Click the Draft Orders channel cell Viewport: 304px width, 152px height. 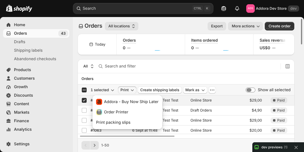coord(201,110)
